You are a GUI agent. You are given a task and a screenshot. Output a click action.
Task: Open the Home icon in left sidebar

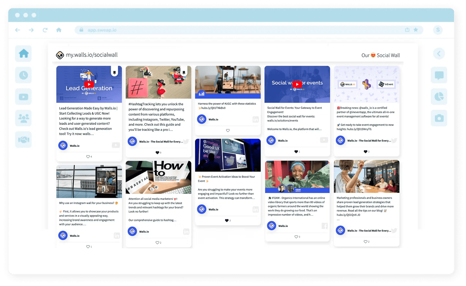23,53
